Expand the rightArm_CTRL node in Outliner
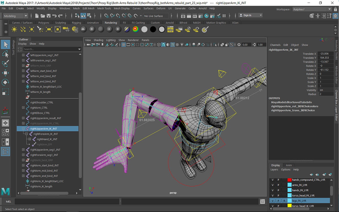Viewport: 339px width, 212px height. 23,108
